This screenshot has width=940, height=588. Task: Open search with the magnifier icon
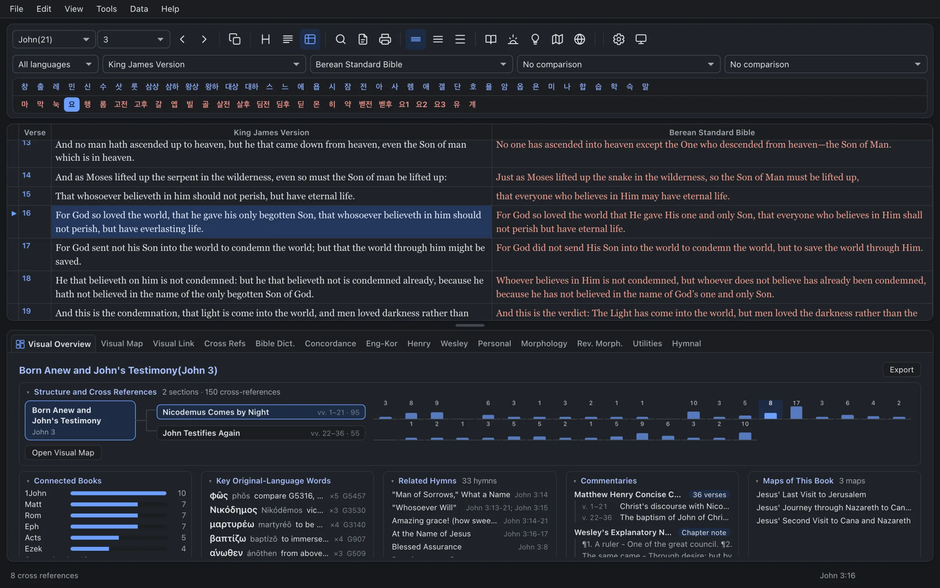[x=341, y=39]
